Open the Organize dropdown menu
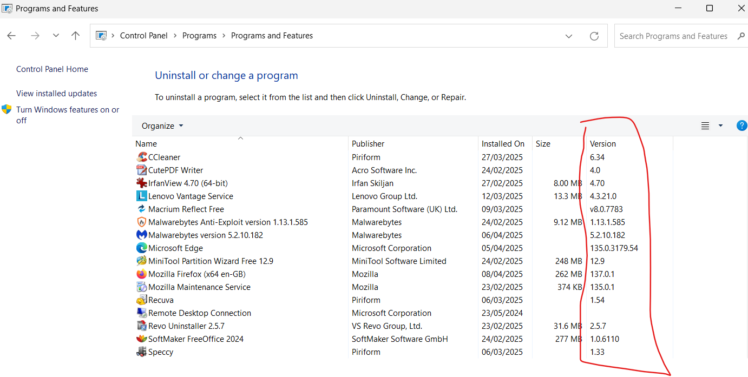 click(162, 125)
